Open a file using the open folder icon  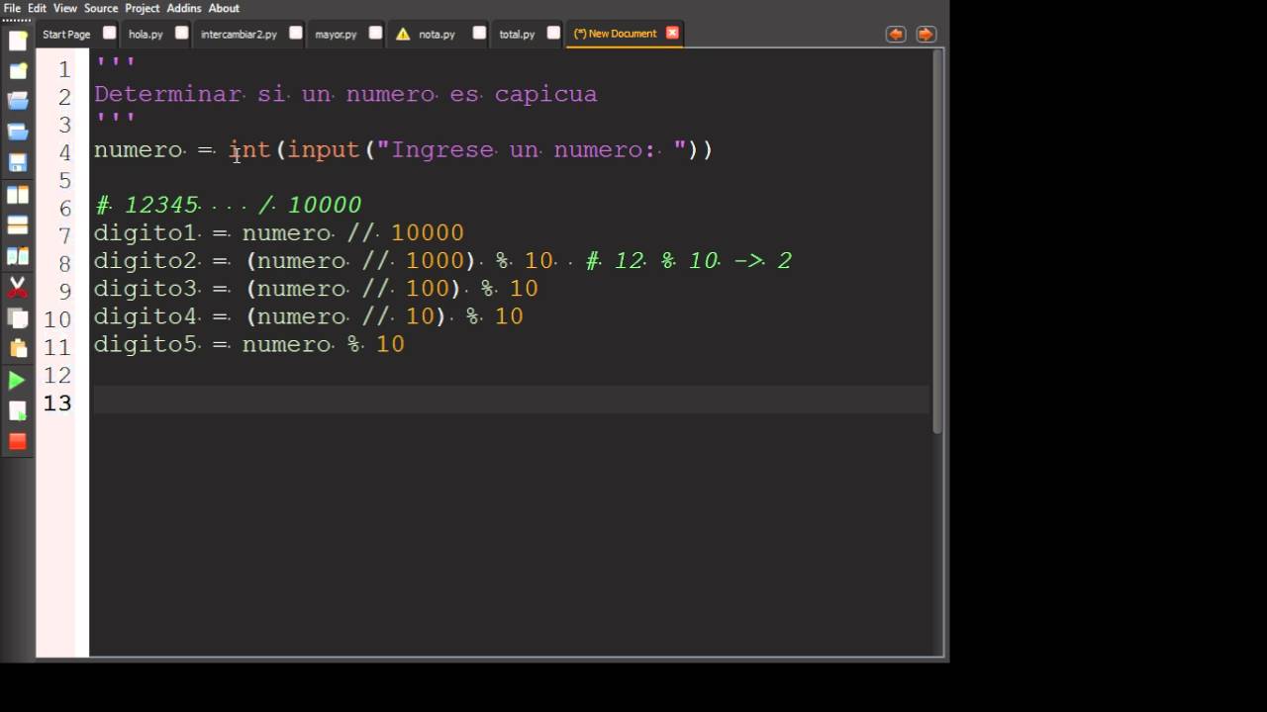(x=18, y=101)
